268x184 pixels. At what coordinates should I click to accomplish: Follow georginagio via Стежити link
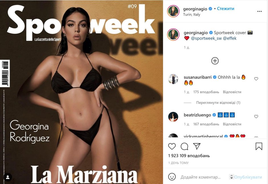click(x=226, y=9)
